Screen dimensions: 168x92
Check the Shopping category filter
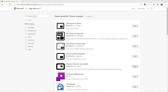(x=26, y=47)
